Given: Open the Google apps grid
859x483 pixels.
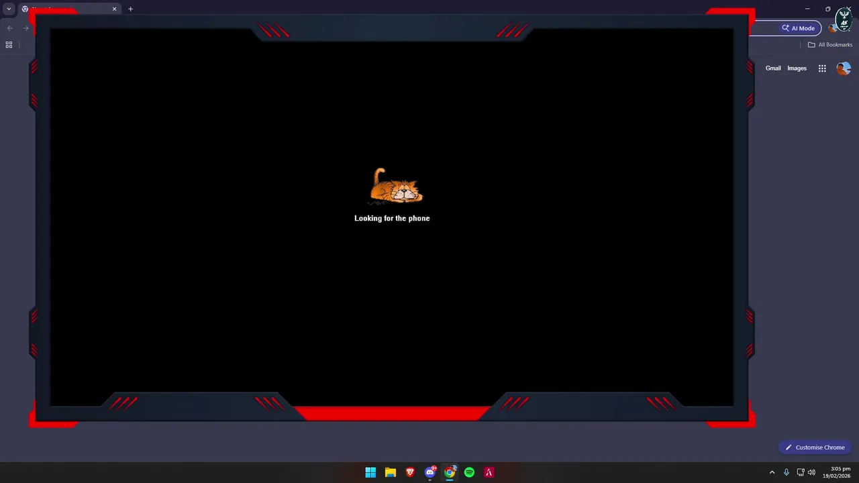Looking at the screenshot, I should point(822,68).
